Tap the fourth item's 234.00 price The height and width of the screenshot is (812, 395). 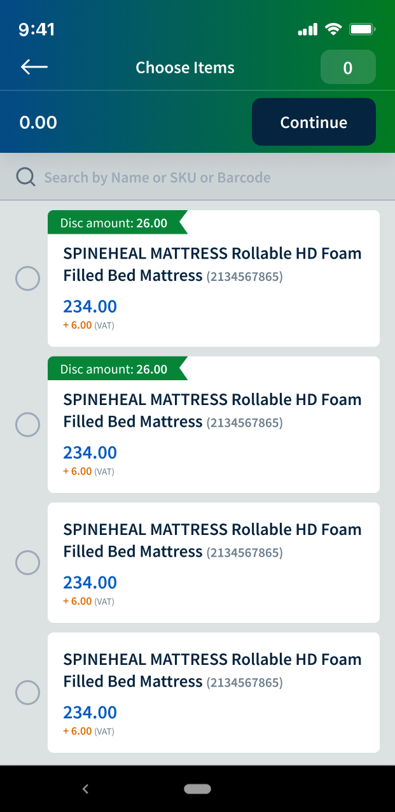[x=90, y=712]
